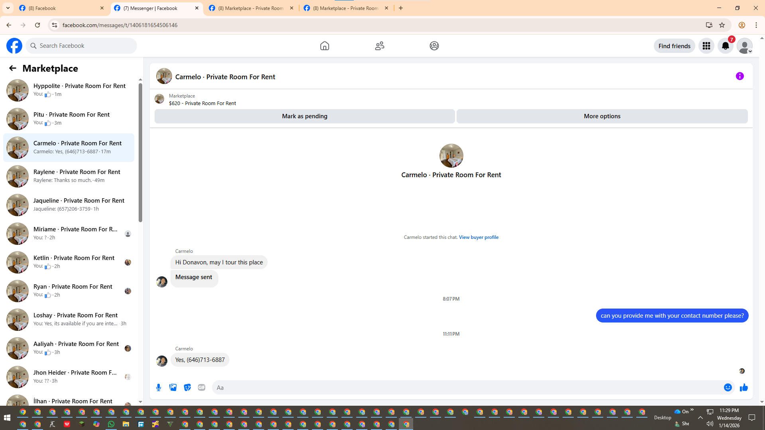
Task: Expand the account profile menu
Action: (x=744, y=46)
